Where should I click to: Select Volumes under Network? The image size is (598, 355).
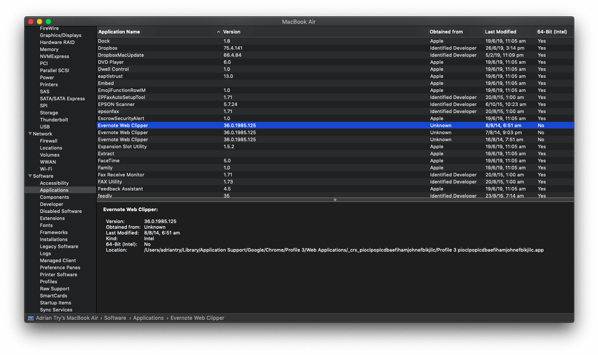click(x=50, y=155)
